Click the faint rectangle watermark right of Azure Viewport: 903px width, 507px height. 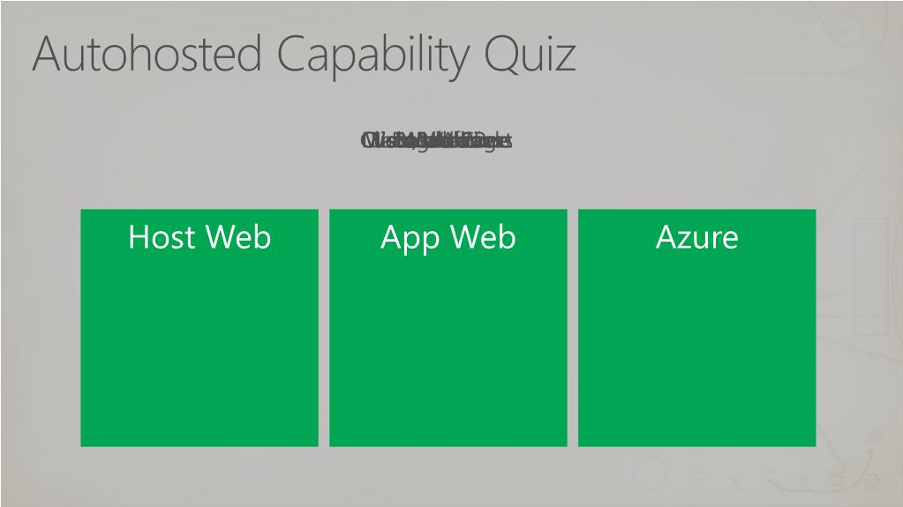(870, 276)
